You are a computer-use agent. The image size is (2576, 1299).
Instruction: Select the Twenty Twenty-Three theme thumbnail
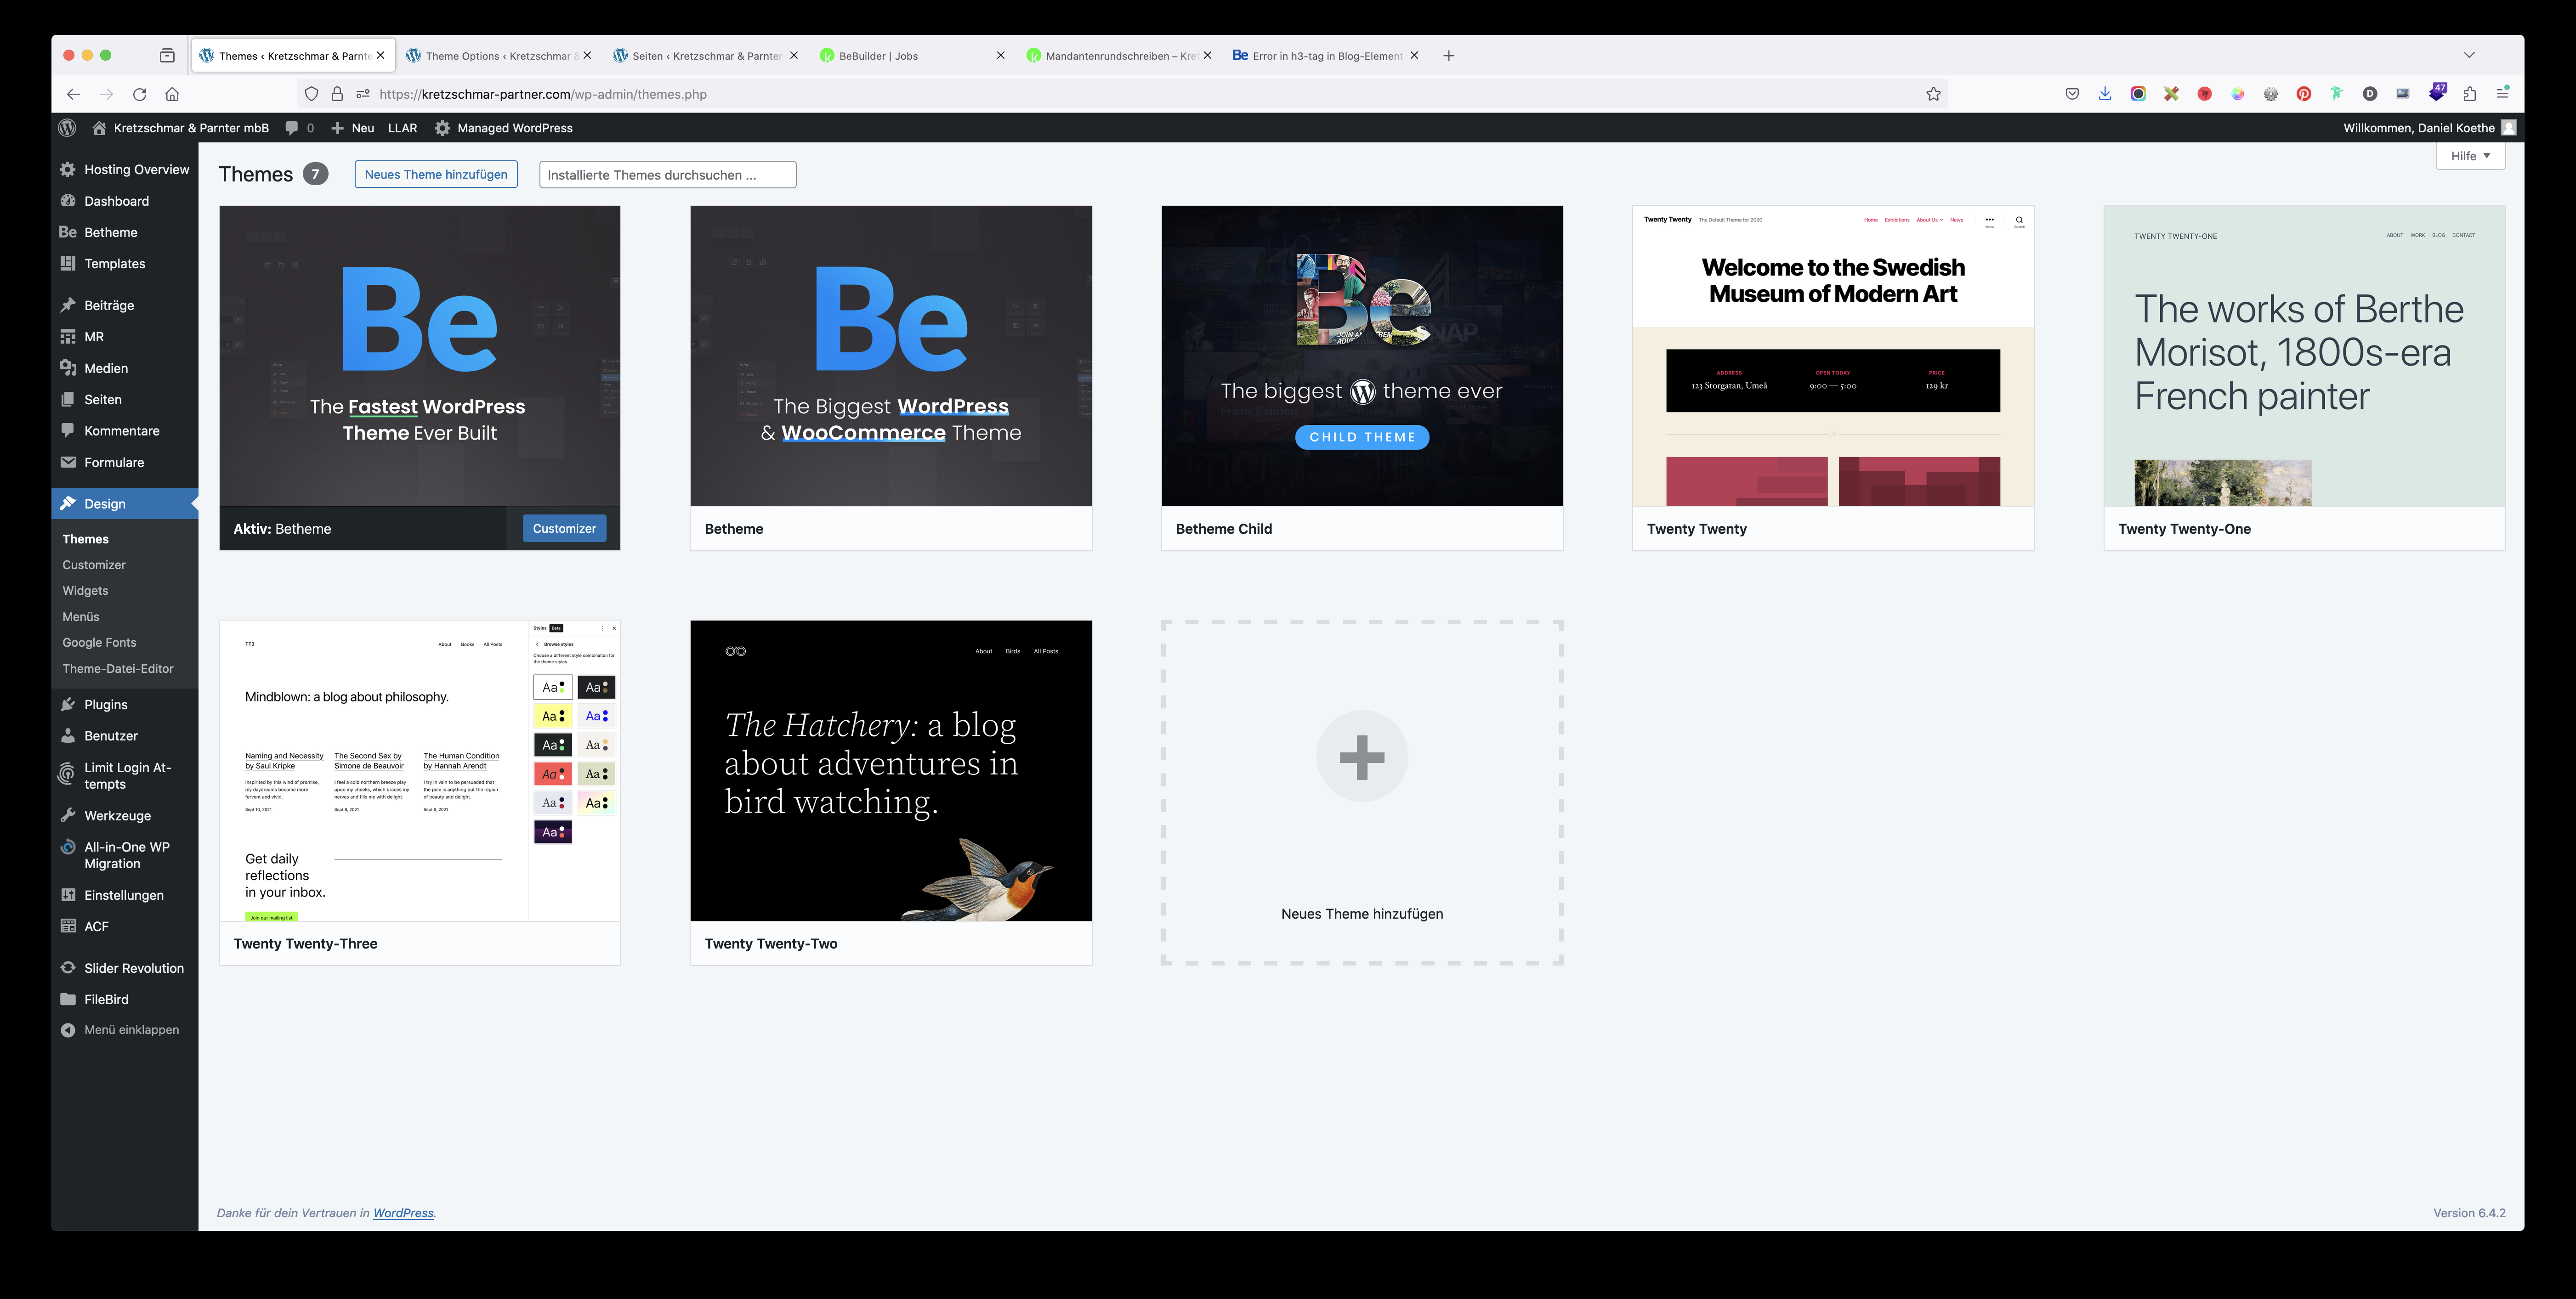pos(420,771)
